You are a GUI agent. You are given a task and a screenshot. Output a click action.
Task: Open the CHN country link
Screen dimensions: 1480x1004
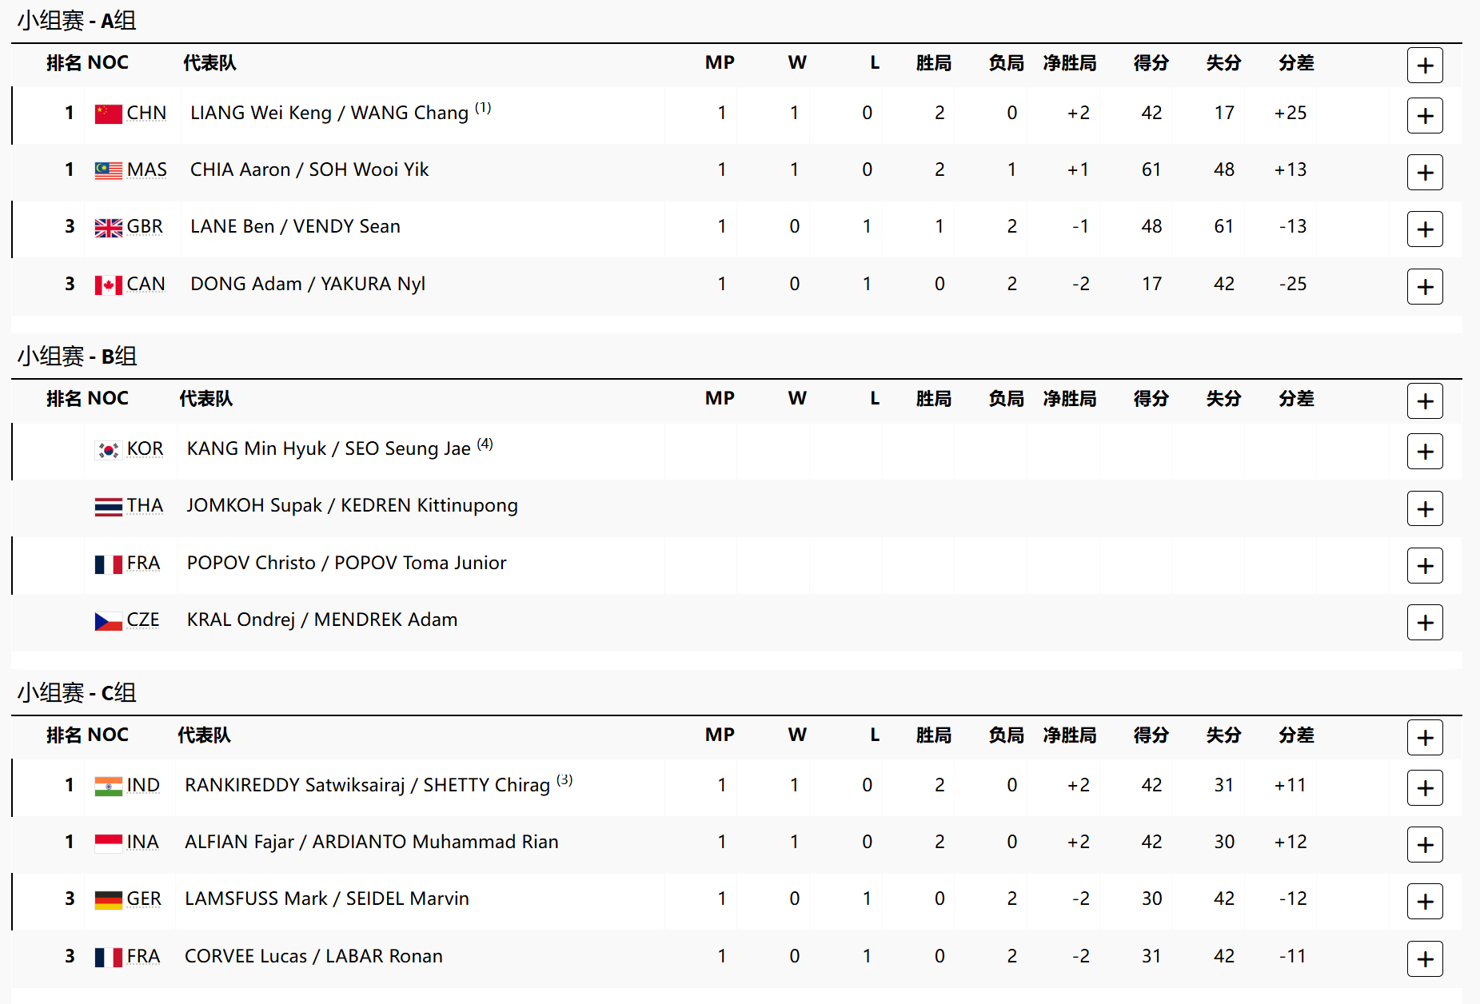click(x=146, y=114)
